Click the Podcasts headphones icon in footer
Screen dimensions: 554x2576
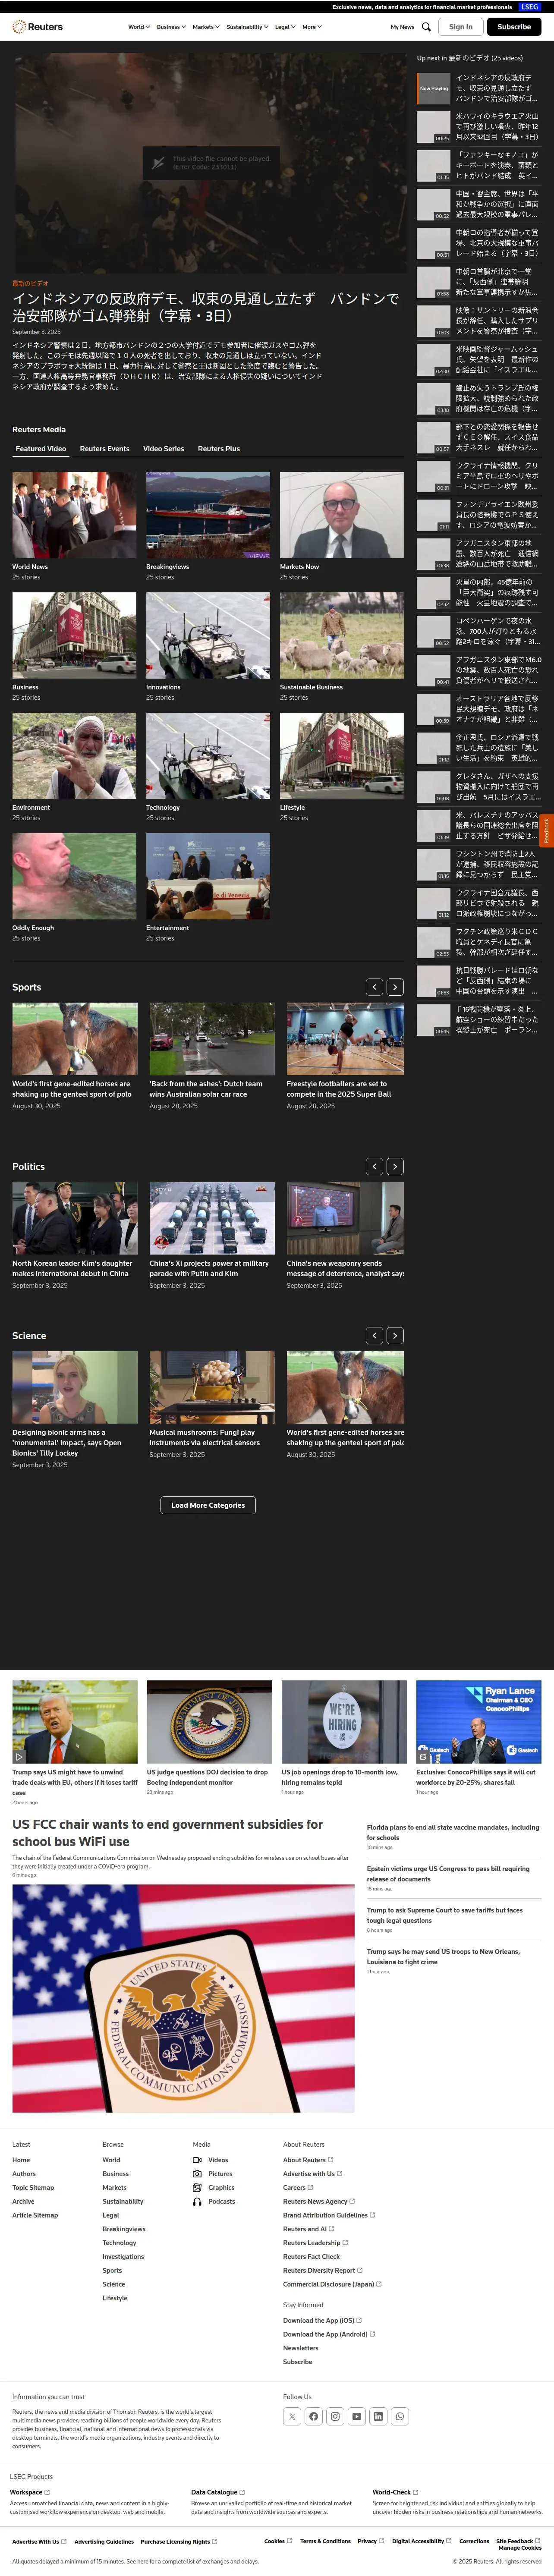(x=197, y=2201)
